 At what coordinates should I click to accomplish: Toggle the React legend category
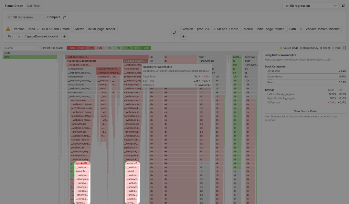tap(325, 48)
